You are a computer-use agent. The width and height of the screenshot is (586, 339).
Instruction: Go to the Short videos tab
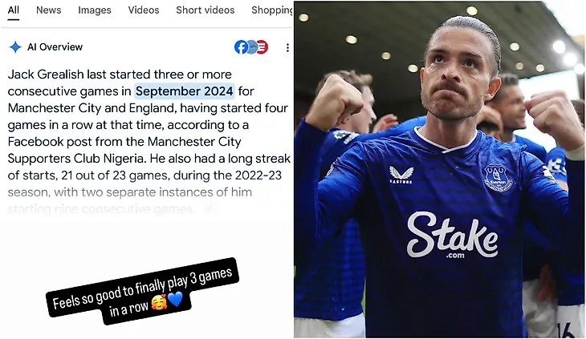[206, 10]
